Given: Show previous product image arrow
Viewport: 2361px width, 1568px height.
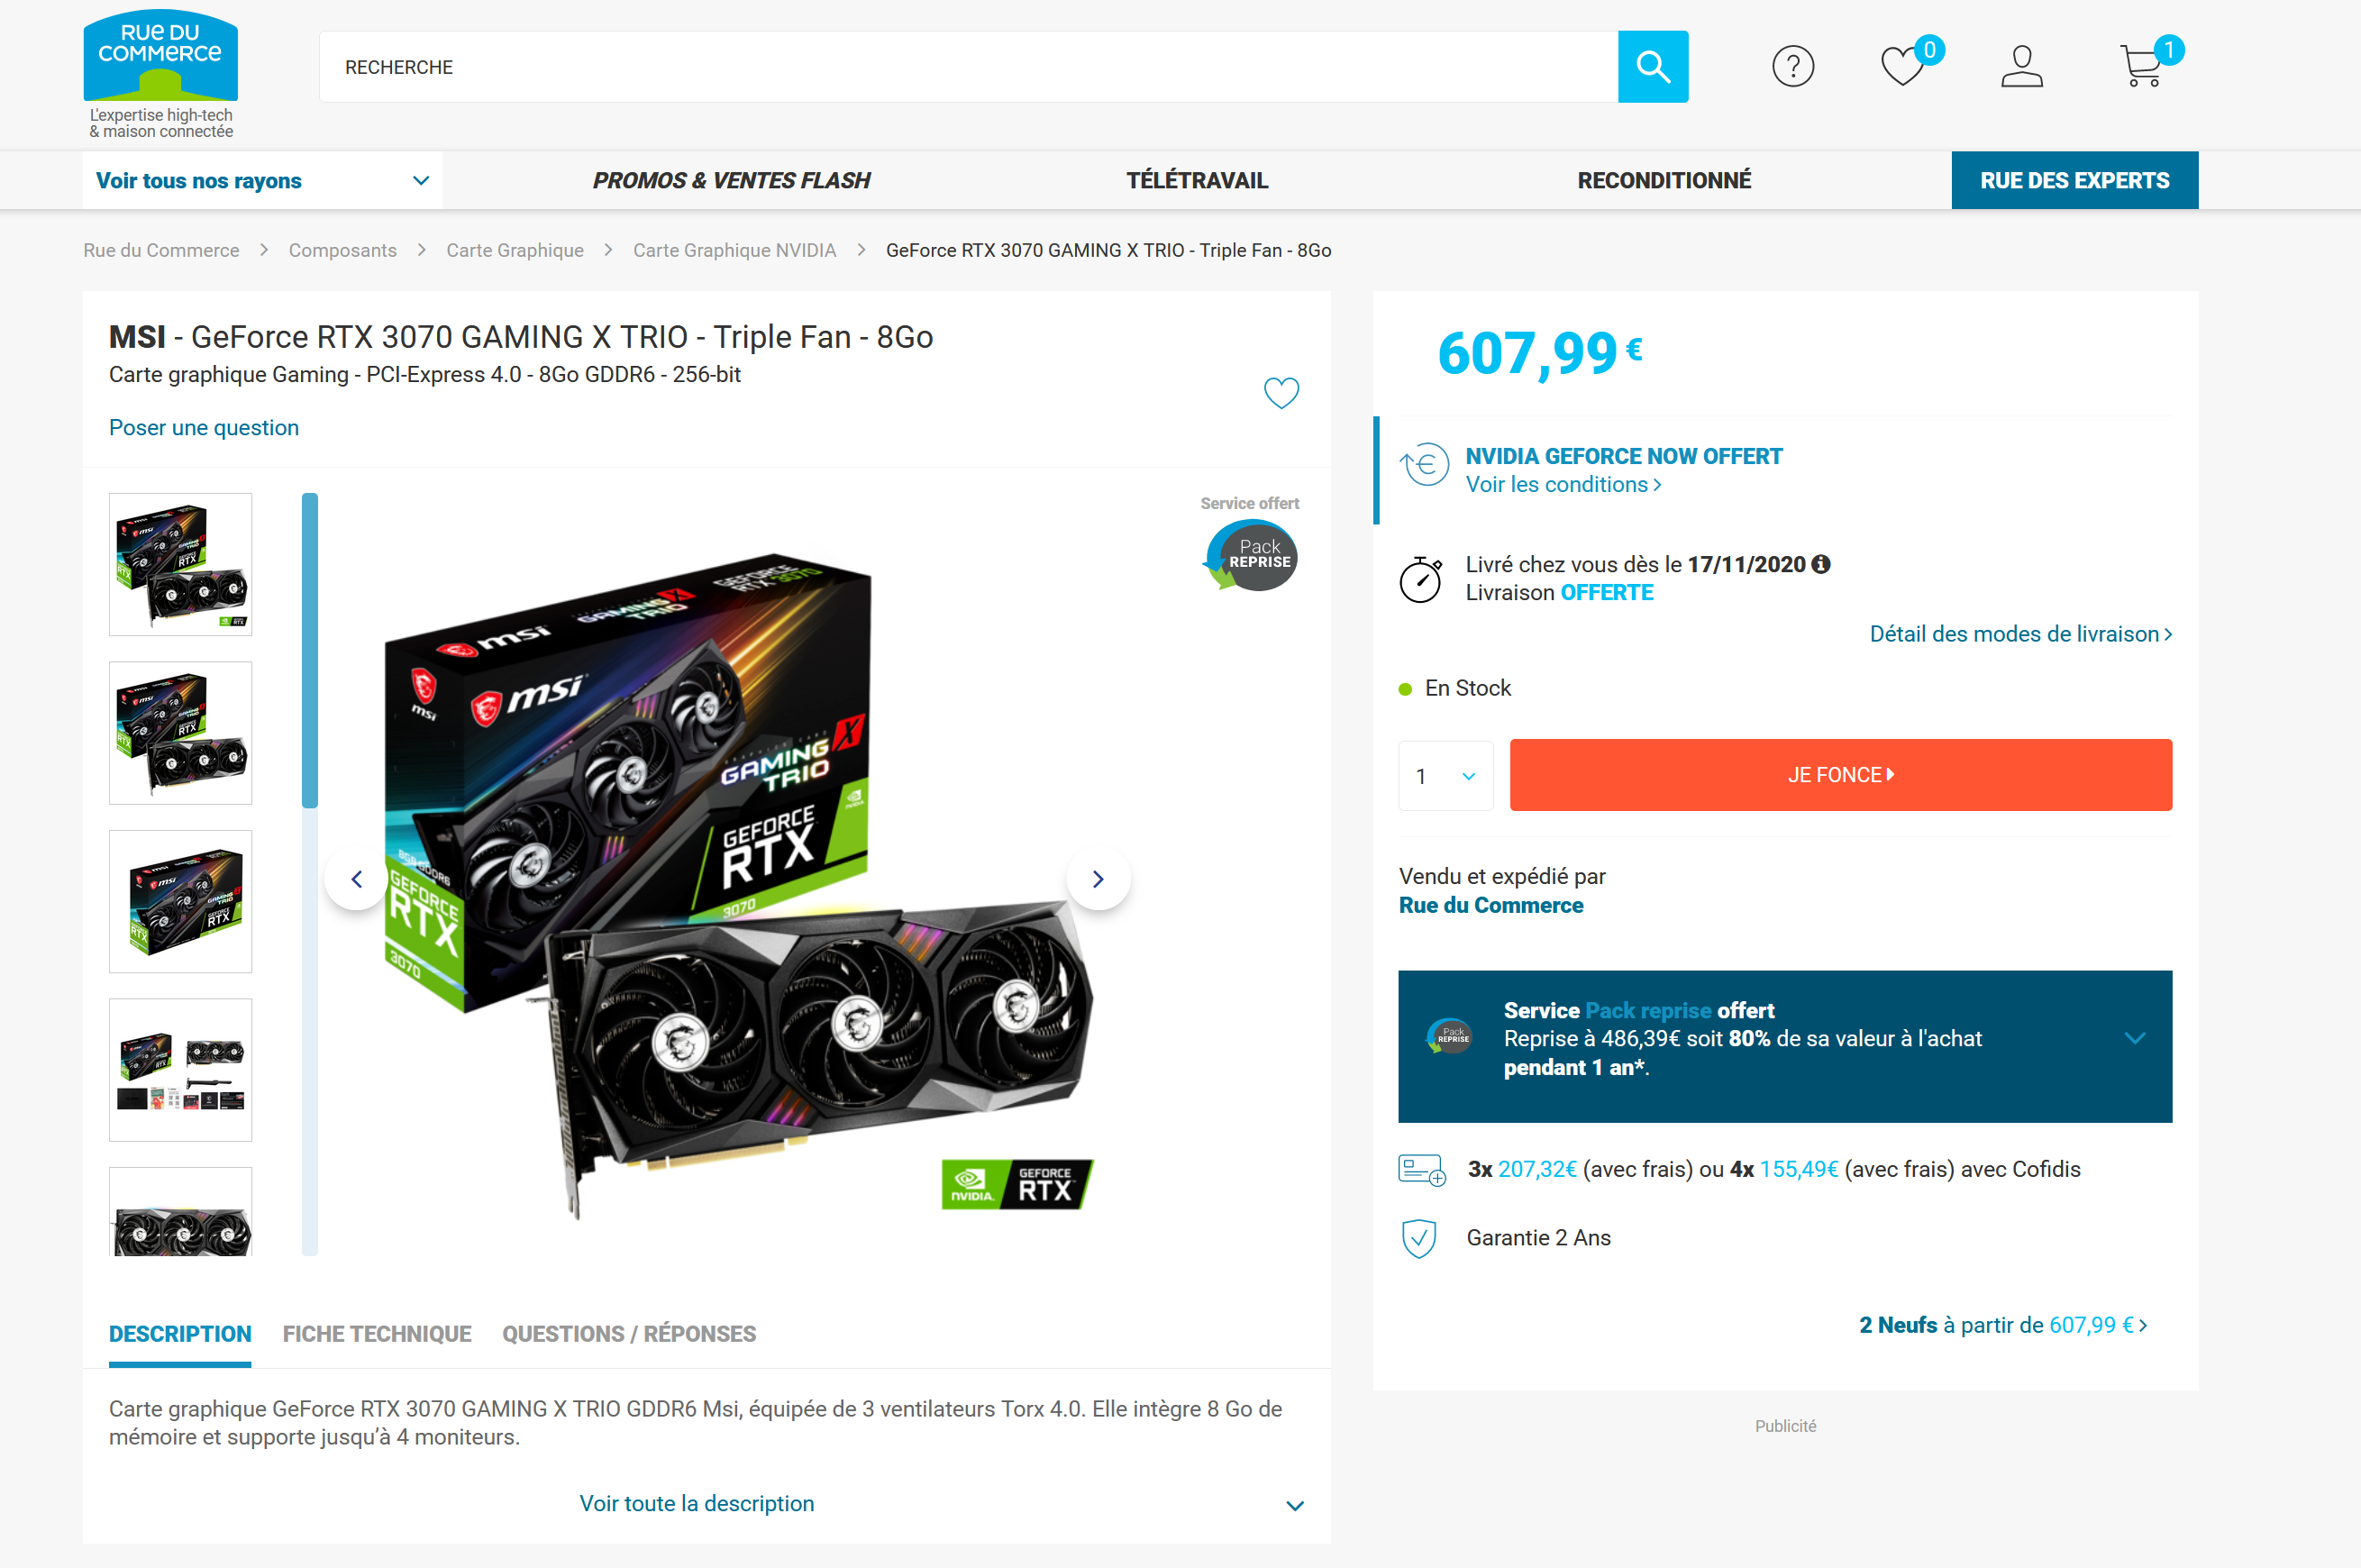Looking at the screenshot, I should (356, 879).
